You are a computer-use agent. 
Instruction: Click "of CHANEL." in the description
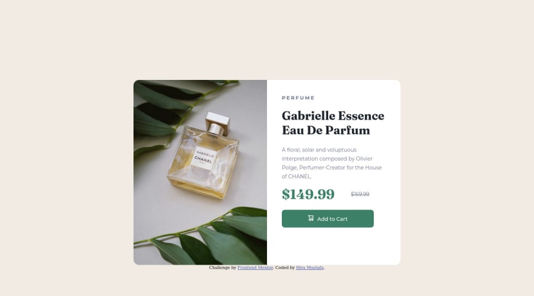click(297, 176)
